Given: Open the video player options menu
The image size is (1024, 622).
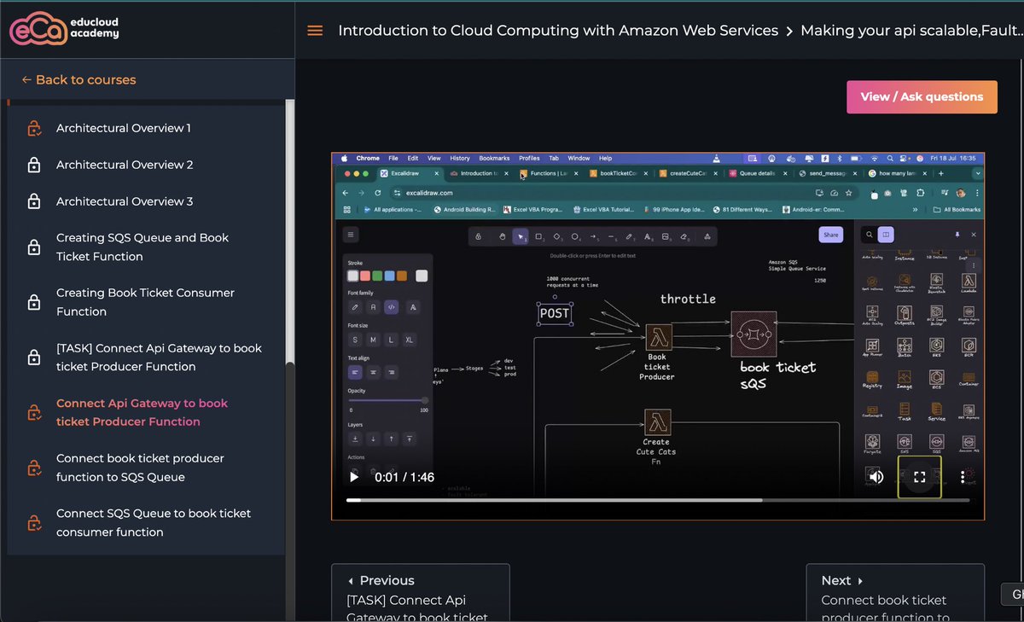Looking at the screenshot, I should (x=963, y=477).
